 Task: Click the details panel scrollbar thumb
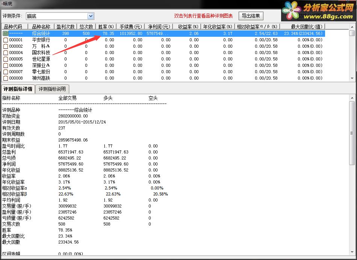[352, 133]
